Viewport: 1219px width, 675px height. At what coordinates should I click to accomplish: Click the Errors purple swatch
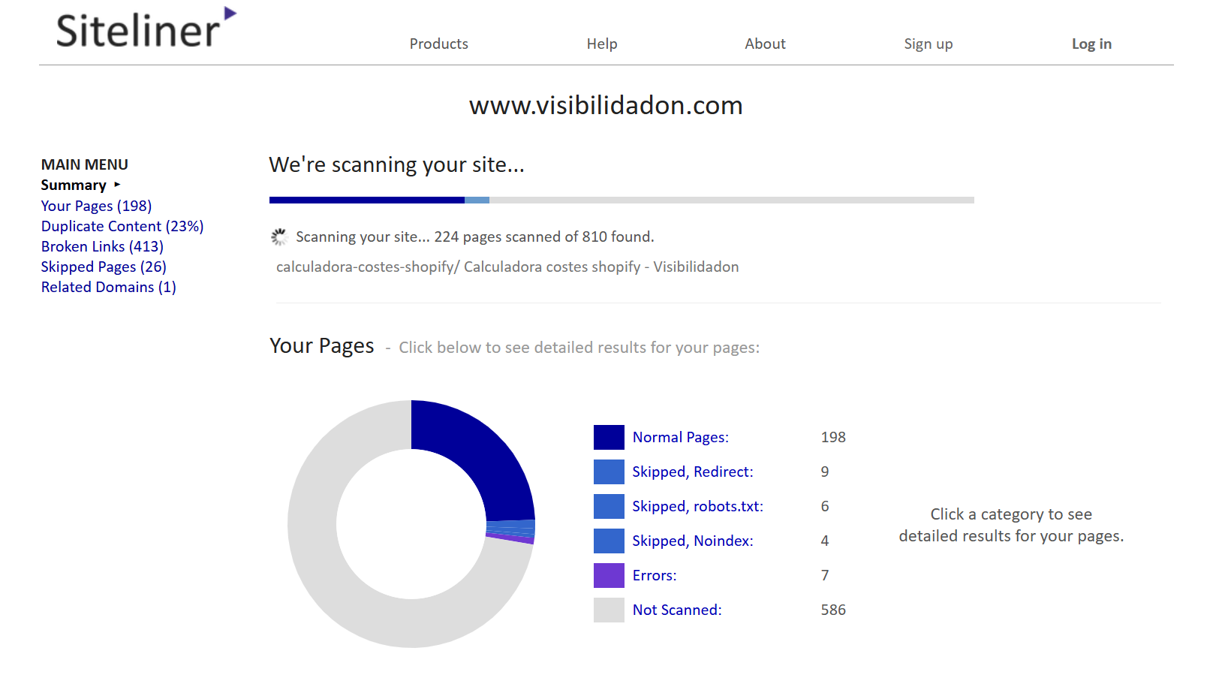(609, 575)
